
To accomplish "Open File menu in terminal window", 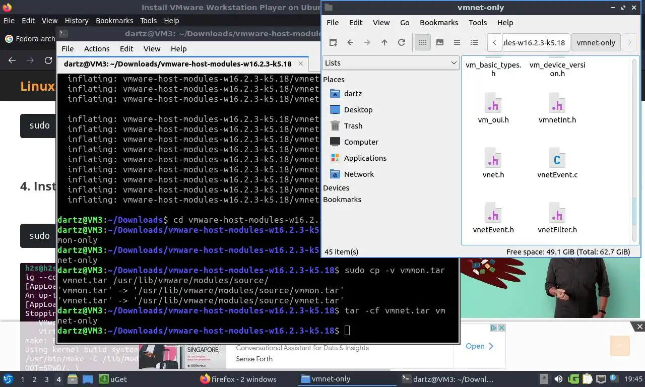I will (68, 49).
